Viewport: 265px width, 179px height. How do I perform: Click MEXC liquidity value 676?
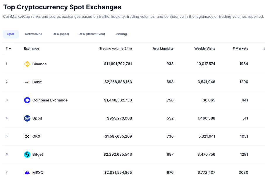[170, 172]
